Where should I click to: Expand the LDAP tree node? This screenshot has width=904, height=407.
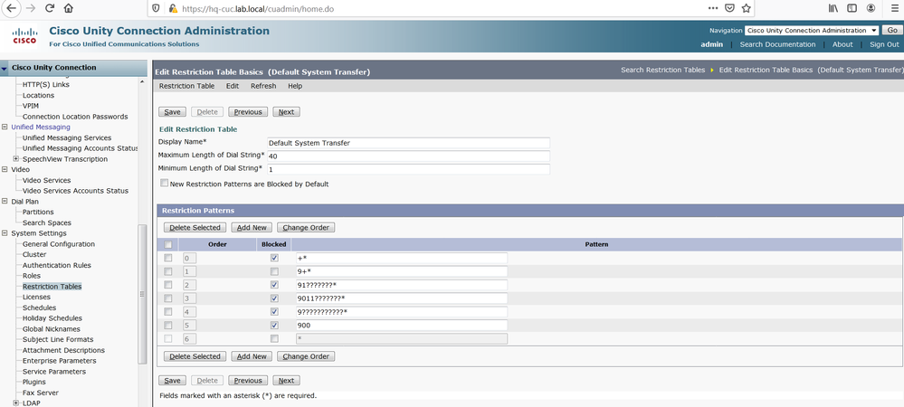[x=16, y=403]
